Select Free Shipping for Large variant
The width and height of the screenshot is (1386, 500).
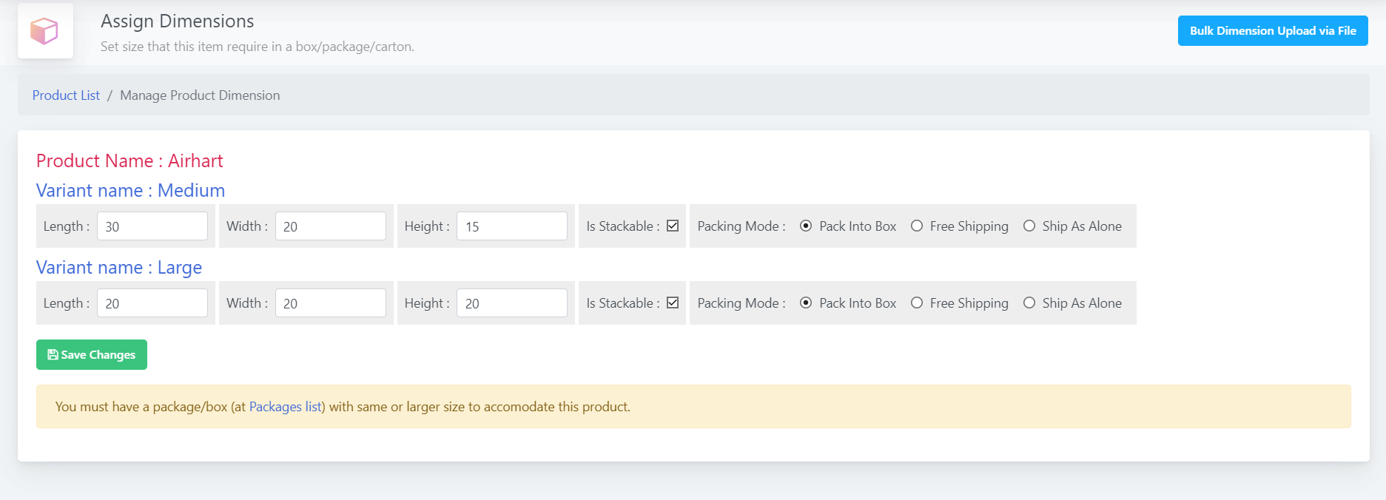click(917, 303)
